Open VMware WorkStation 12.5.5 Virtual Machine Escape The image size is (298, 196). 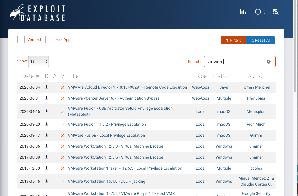[115, 157]
